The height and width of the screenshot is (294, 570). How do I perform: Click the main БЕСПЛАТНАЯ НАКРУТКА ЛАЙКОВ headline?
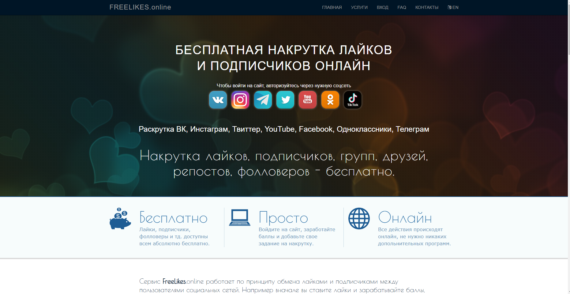284,58
